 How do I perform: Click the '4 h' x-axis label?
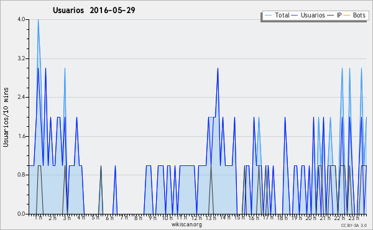click(81, 218)
